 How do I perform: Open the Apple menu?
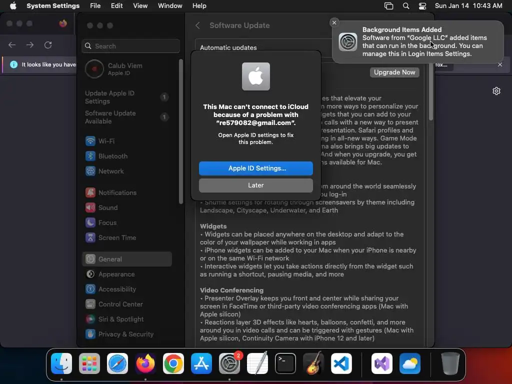click(13, 6)
